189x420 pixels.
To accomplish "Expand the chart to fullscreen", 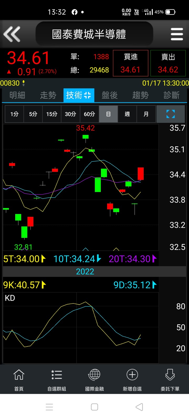I will 171,114.
